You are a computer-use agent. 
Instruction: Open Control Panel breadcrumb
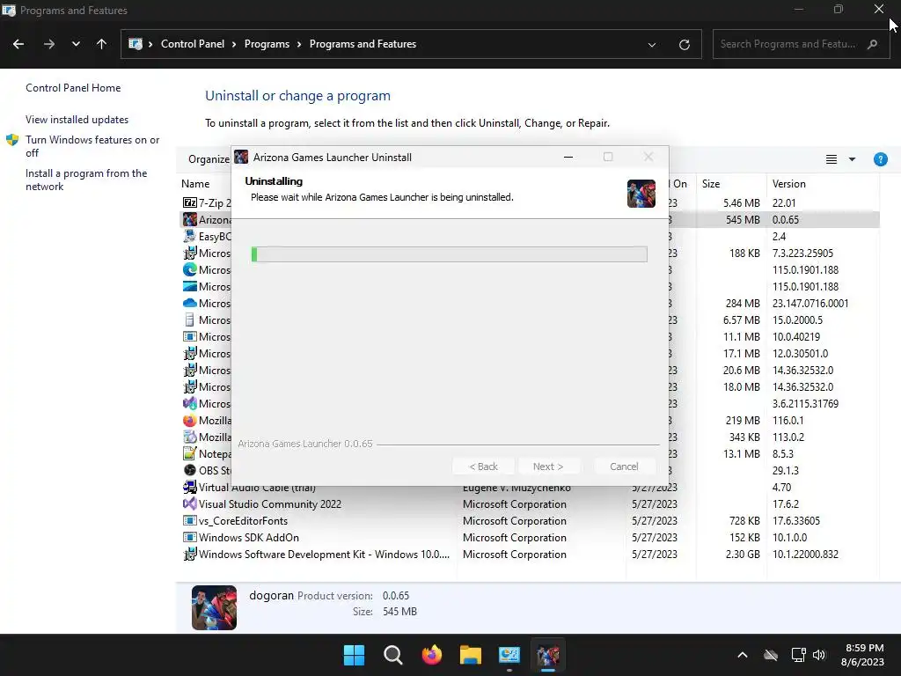tap(193, 44)
